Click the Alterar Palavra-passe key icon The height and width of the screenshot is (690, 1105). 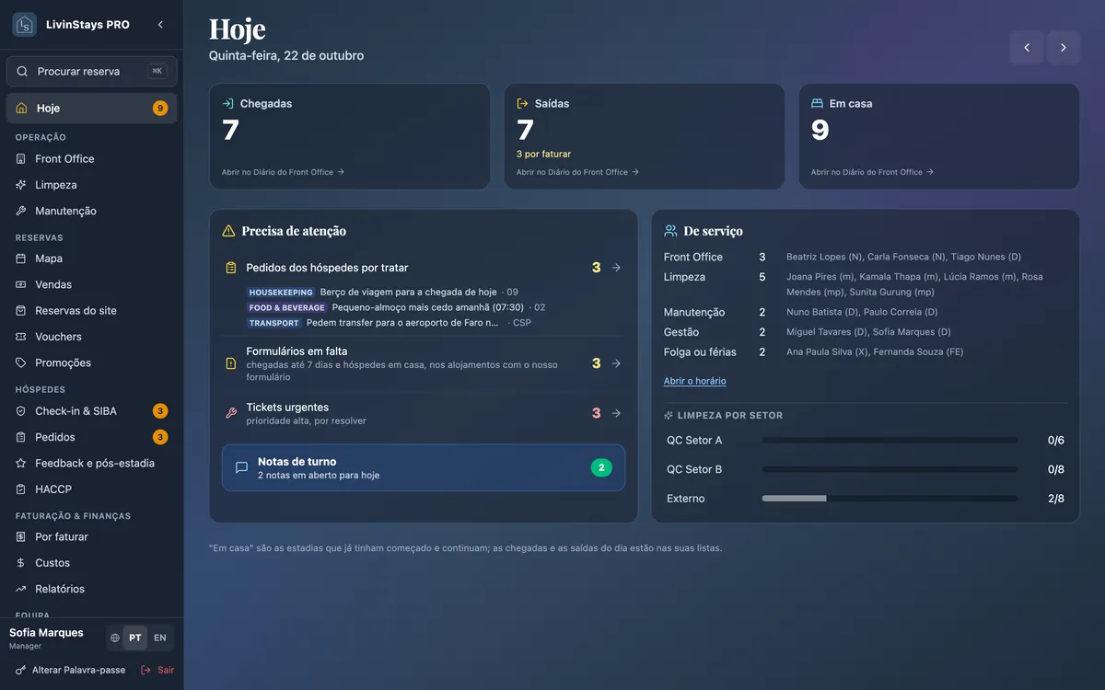pyautogui.click(x=21, y=670)
